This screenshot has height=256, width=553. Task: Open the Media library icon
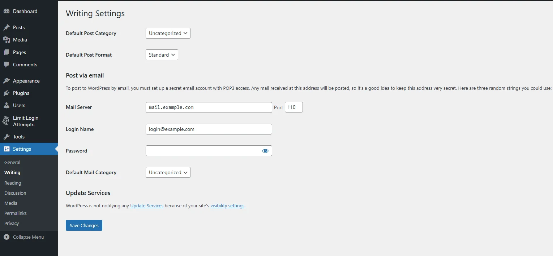coord(7,40)
